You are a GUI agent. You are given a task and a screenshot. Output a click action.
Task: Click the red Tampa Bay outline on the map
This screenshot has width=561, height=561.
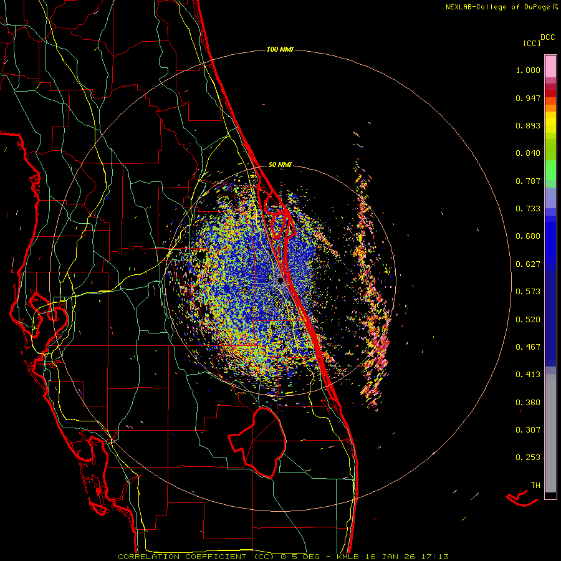coord(48,315)
